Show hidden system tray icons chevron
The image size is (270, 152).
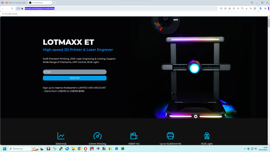(245, 148)
